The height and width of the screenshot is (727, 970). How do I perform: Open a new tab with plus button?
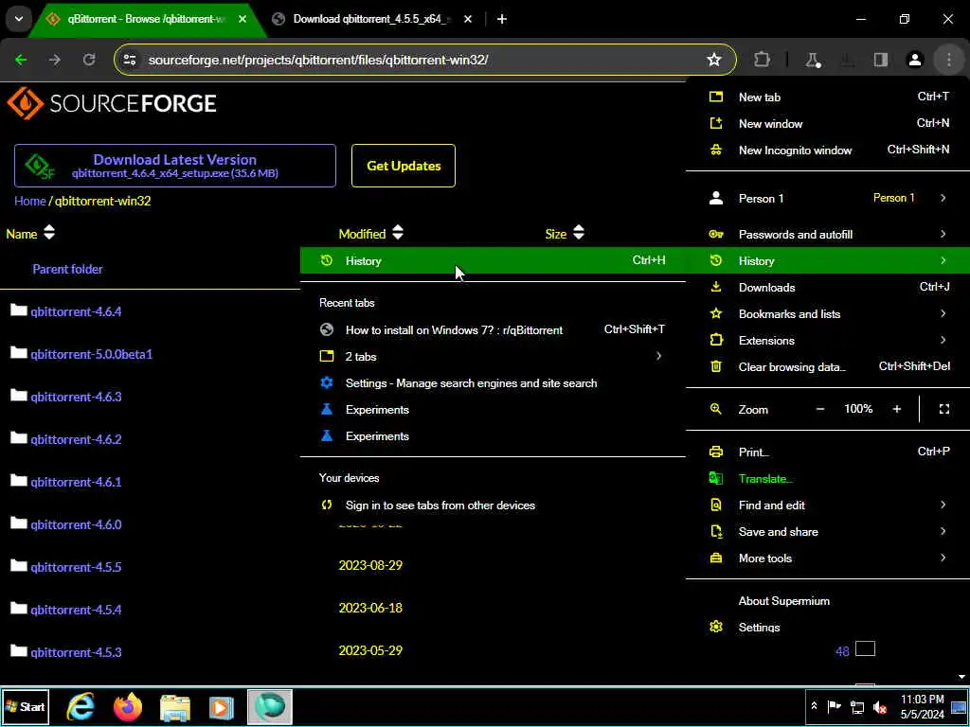(x=502, y=19)
